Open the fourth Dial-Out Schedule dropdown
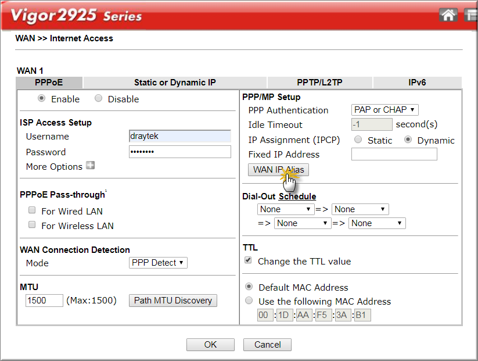This screenshot has width=478, height=361. [377, 223]
